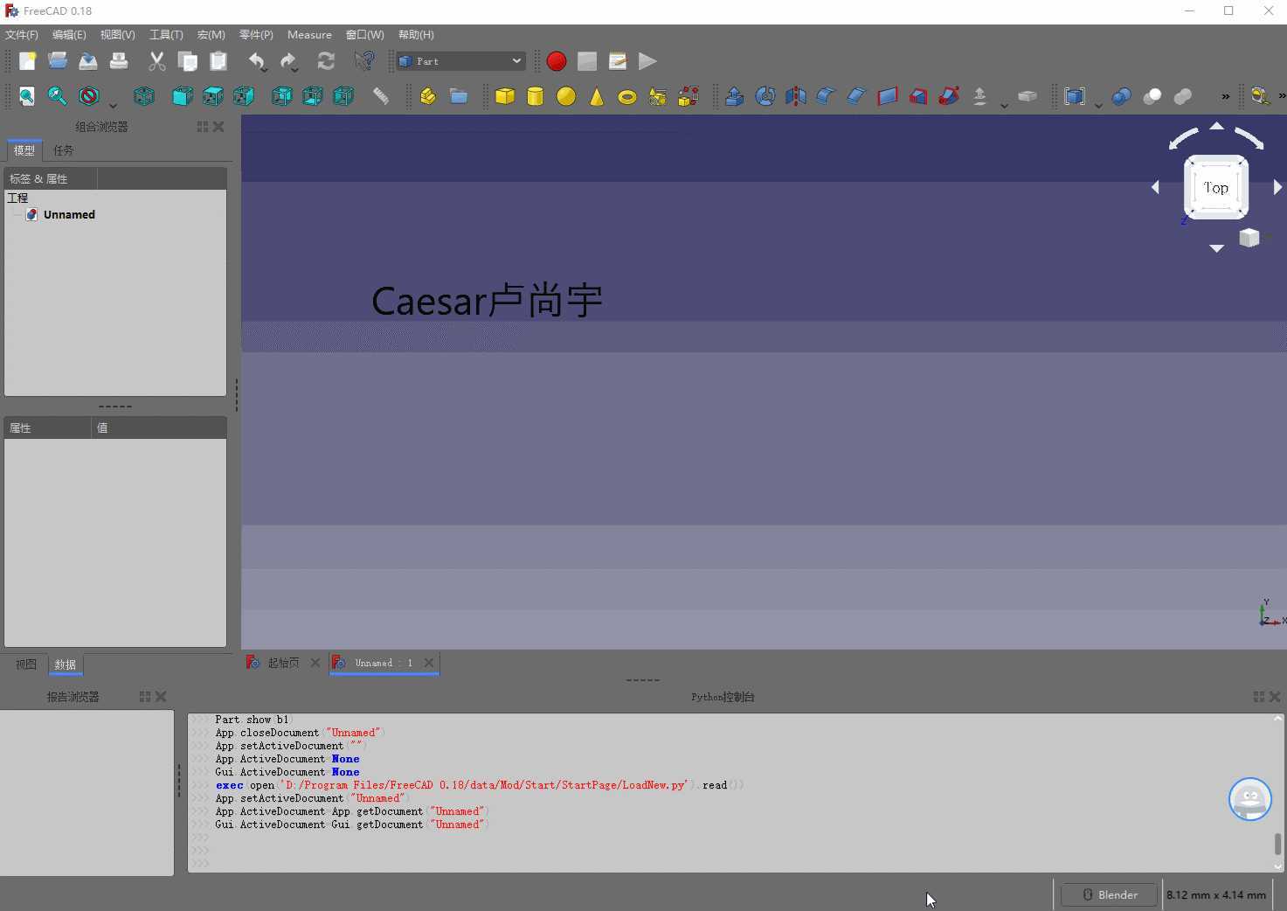Close the Unnamed : 1 tab
1287x911 pixels.
[x=429, y=663]
